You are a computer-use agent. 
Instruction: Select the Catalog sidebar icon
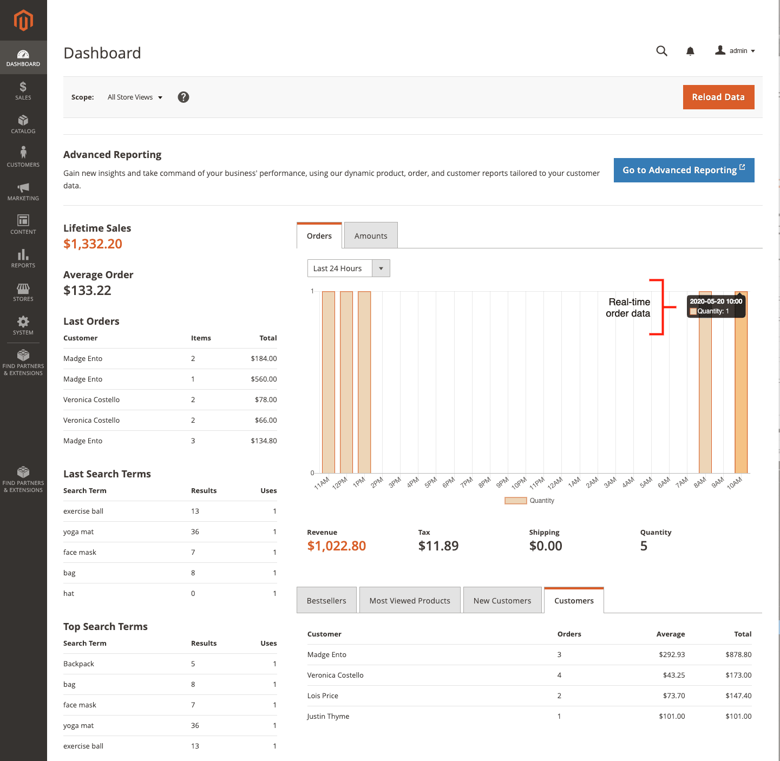(23, 123)
